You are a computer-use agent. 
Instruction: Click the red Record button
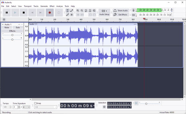point(50,13)
